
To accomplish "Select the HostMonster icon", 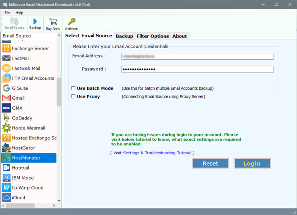I will click(x=7, y=158).
